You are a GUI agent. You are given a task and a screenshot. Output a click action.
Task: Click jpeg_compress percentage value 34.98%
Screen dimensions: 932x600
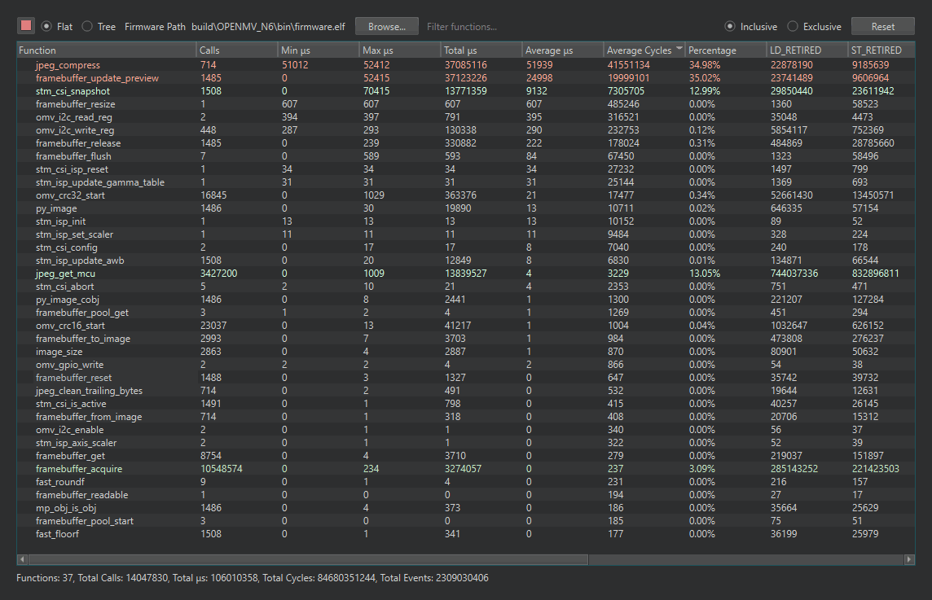tap(705, 65)
